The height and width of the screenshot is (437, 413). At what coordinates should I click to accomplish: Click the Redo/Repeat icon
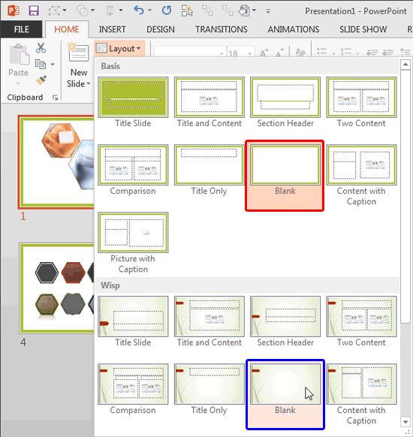pyautogui.click(x=167, y=11)
